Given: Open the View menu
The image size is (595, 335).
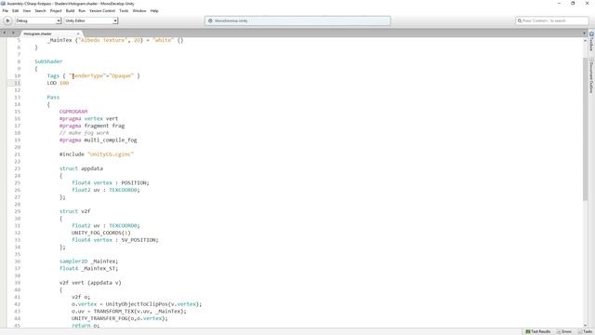Looking at the screenshot, I should point(27,10).
